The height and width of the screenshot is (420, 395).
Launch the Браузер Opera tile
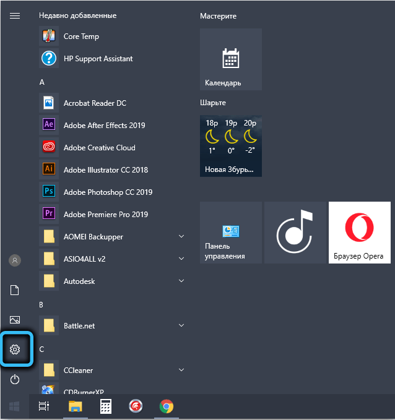[360, 233]
